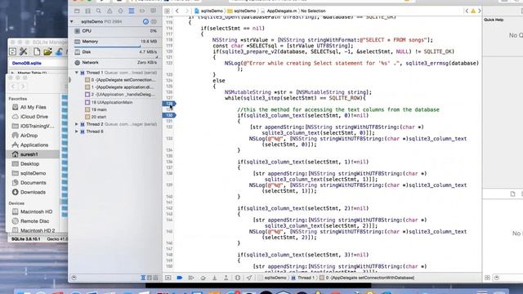Open the sqliteDemo project jump bar item
This screenshot has width=523, height=294.
coord(209,11)
